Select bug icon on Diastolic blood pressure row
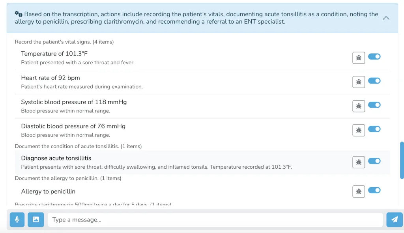404x233 pixels. coord(358,130)
